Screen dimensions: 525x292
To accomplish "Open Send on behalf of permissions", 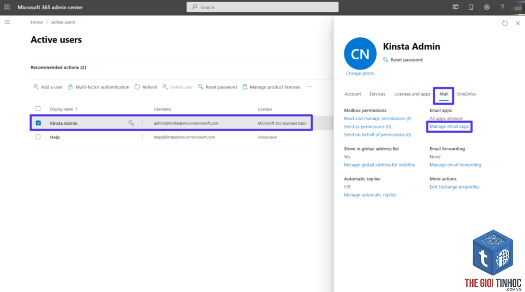I will (377, 134).
